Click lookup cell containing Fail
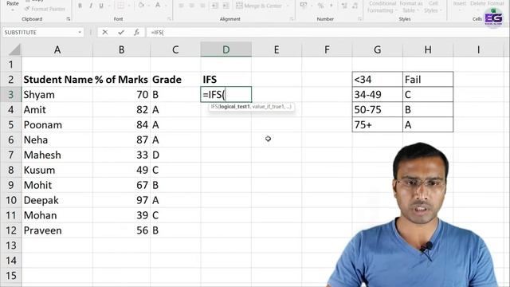 pos(428,80)
